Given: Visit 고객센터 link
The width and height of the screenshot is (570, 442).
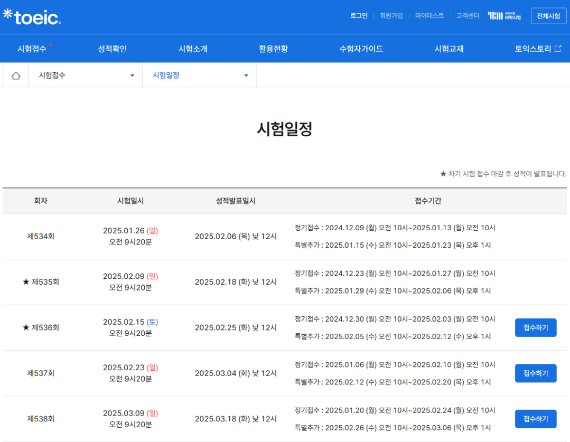Looking at the screenshot, I should (x=468, y=16).
